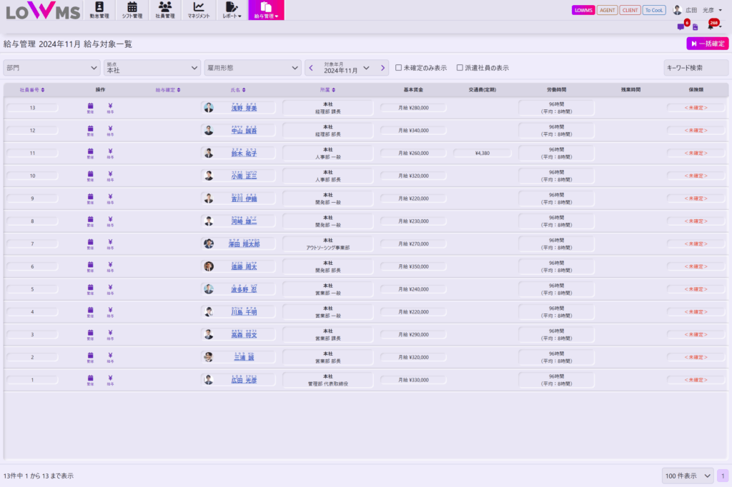Go to next month with right arrow
This screenshot has width=732, height=487.
tap(383, 68)
